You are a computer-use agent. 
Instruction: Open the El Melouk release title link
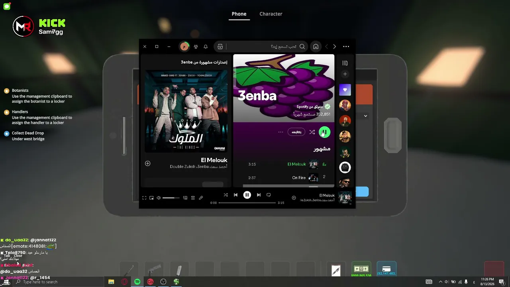coord(214,160)
